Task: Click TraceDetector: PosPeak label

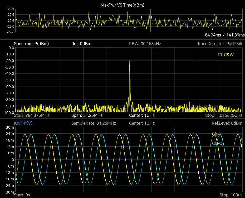Action: [x=220, y=44]
